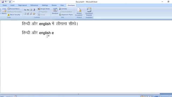Select the References tab
Viewport: 172px width, 97px height.
click(34, 5)
